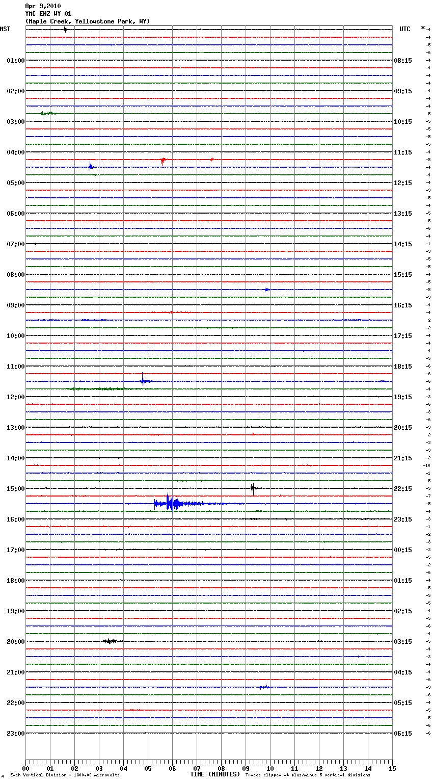The height and width of the screenshot is (782, 433).
Task: Click the '-10' DC offset value
Action: coord(427,465)
